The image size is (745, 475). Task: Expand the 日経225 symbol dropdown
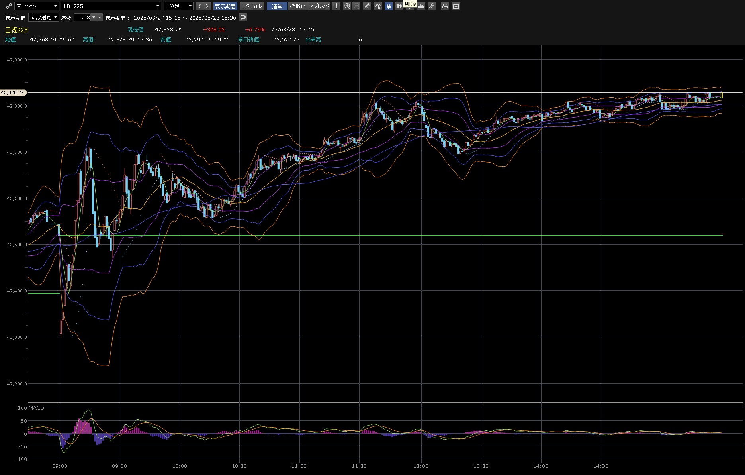click(111, 6)
